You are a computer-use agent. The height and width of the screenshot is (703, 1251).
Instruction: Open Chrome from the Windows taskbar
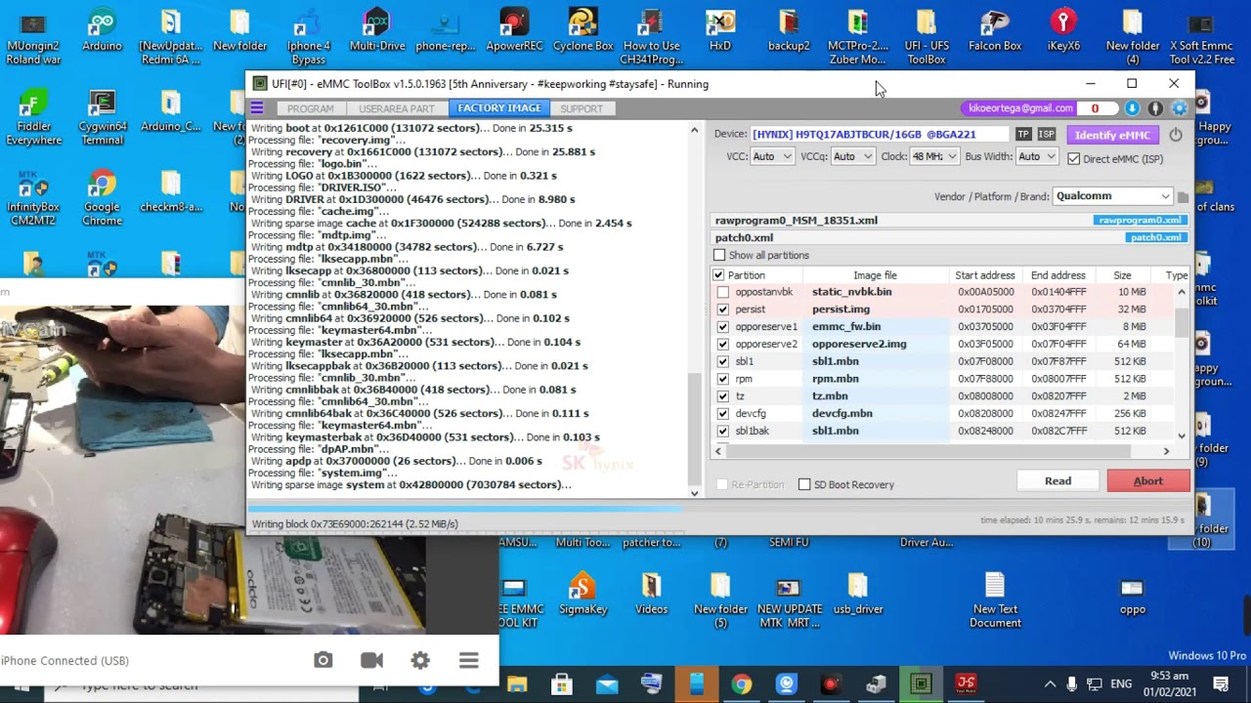[x=741, y=683]
